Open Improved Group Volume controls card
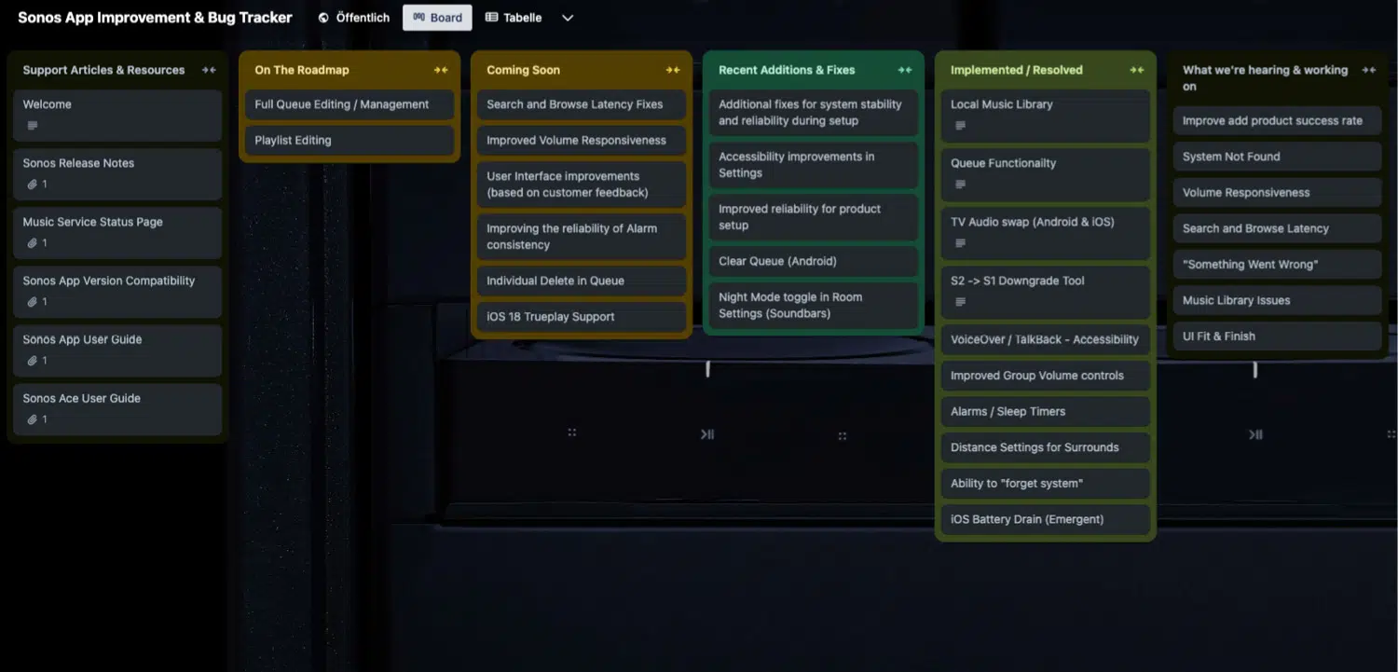1398x672 pixels. click(x=1046, y=376)
